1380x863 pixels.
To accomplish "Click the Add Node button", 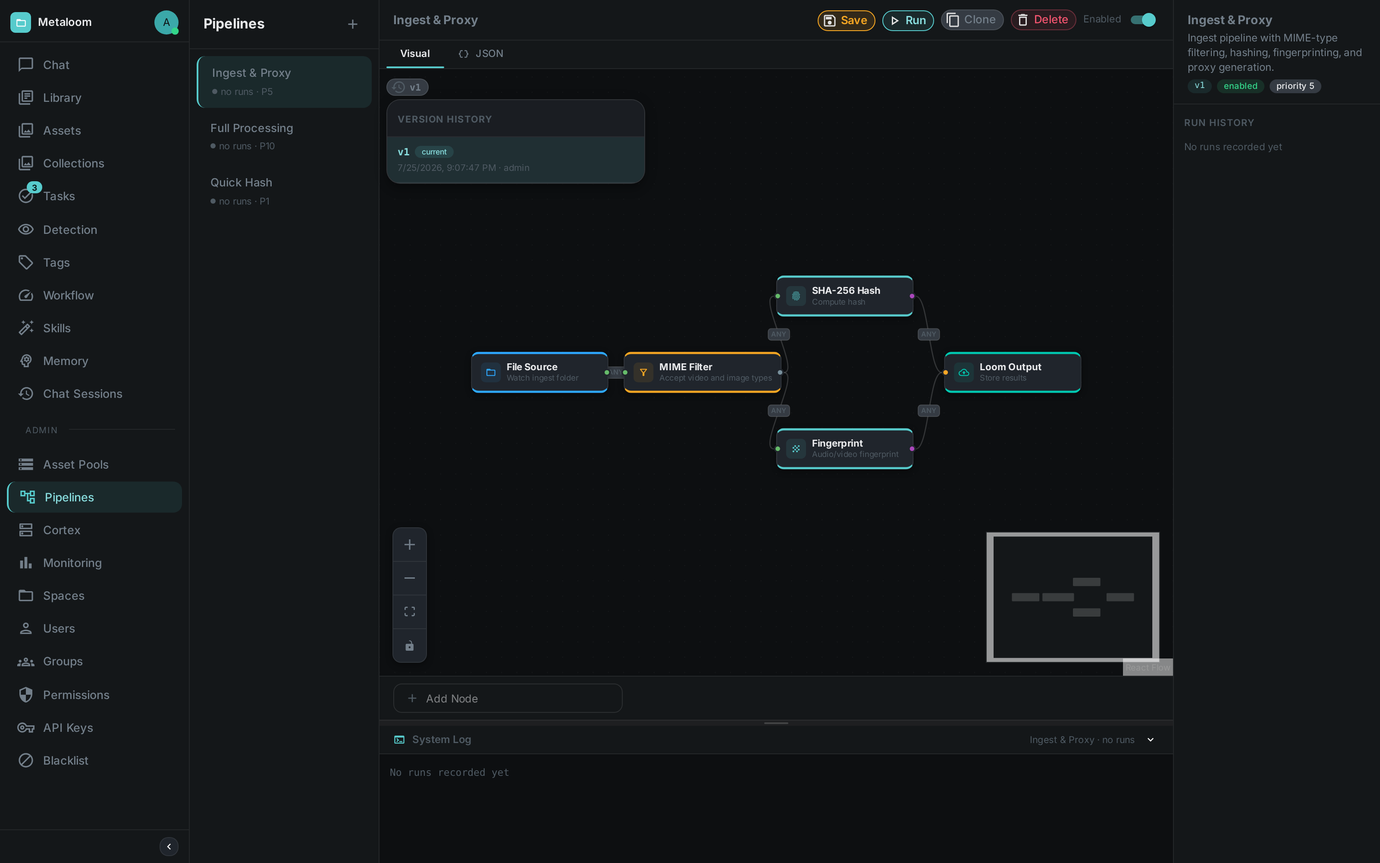I will point(508,698).
